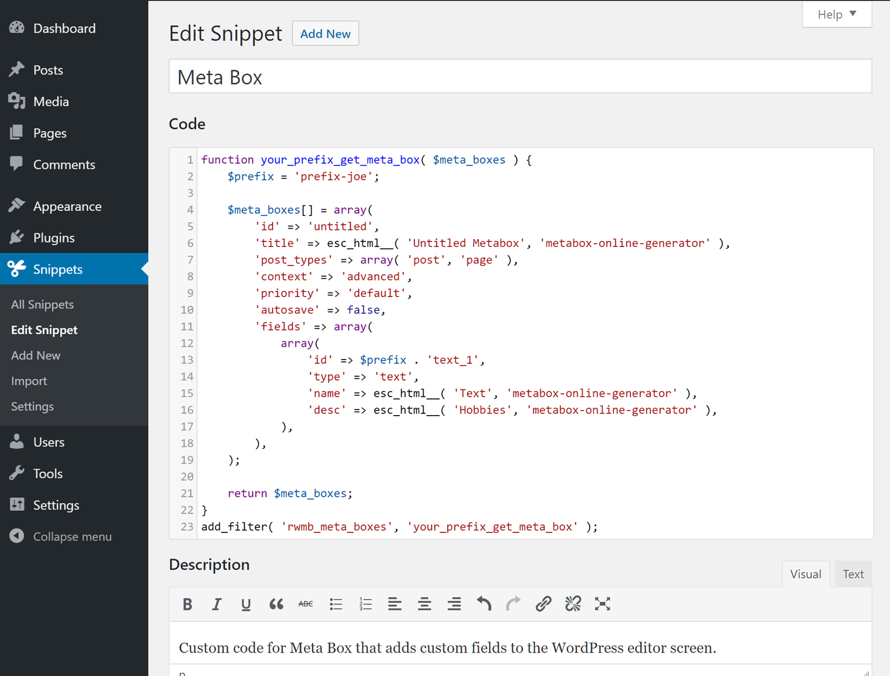This screenshot has width=890, height=676.
Task: Create a numbered list
Action: coord(365,604)
